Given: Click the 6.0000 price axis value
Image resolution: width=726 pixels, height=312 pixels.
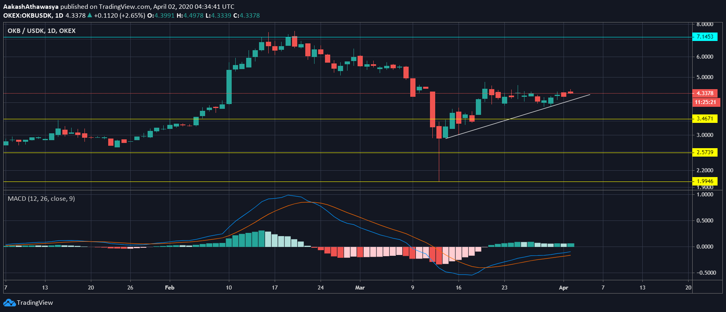Looking at the screenshot, I should [x=705, y=57].
